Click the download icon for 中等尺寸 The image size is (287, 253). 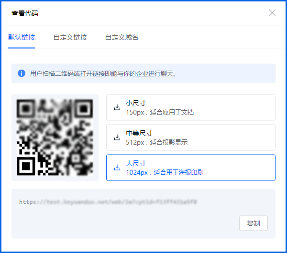coord(117,137)
